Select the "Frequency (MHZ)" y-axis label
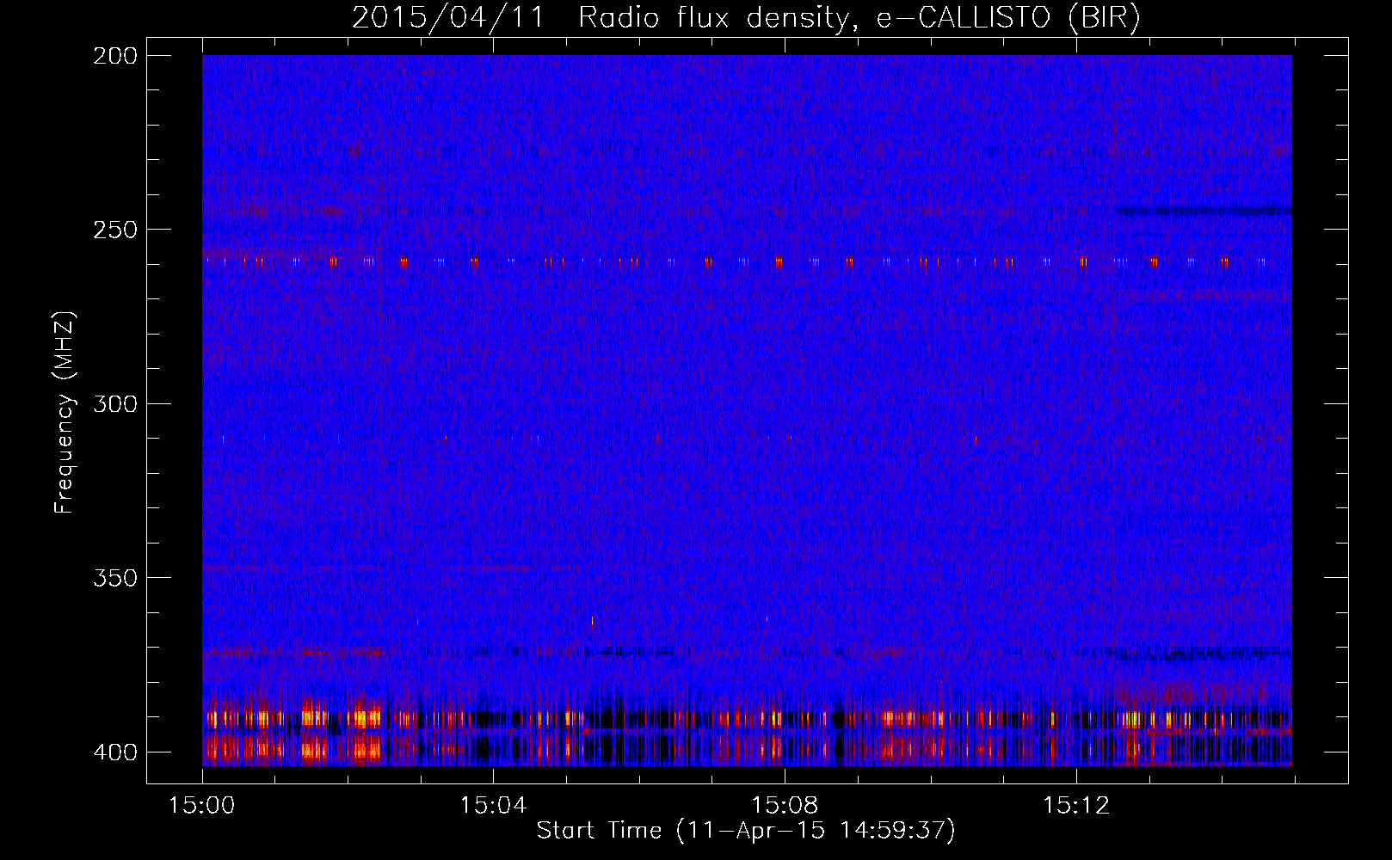 point(65,412)
